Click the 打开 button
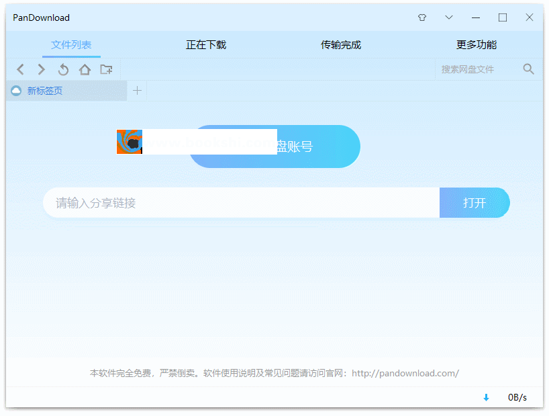549x416 pixels. (x=475, y=202)
